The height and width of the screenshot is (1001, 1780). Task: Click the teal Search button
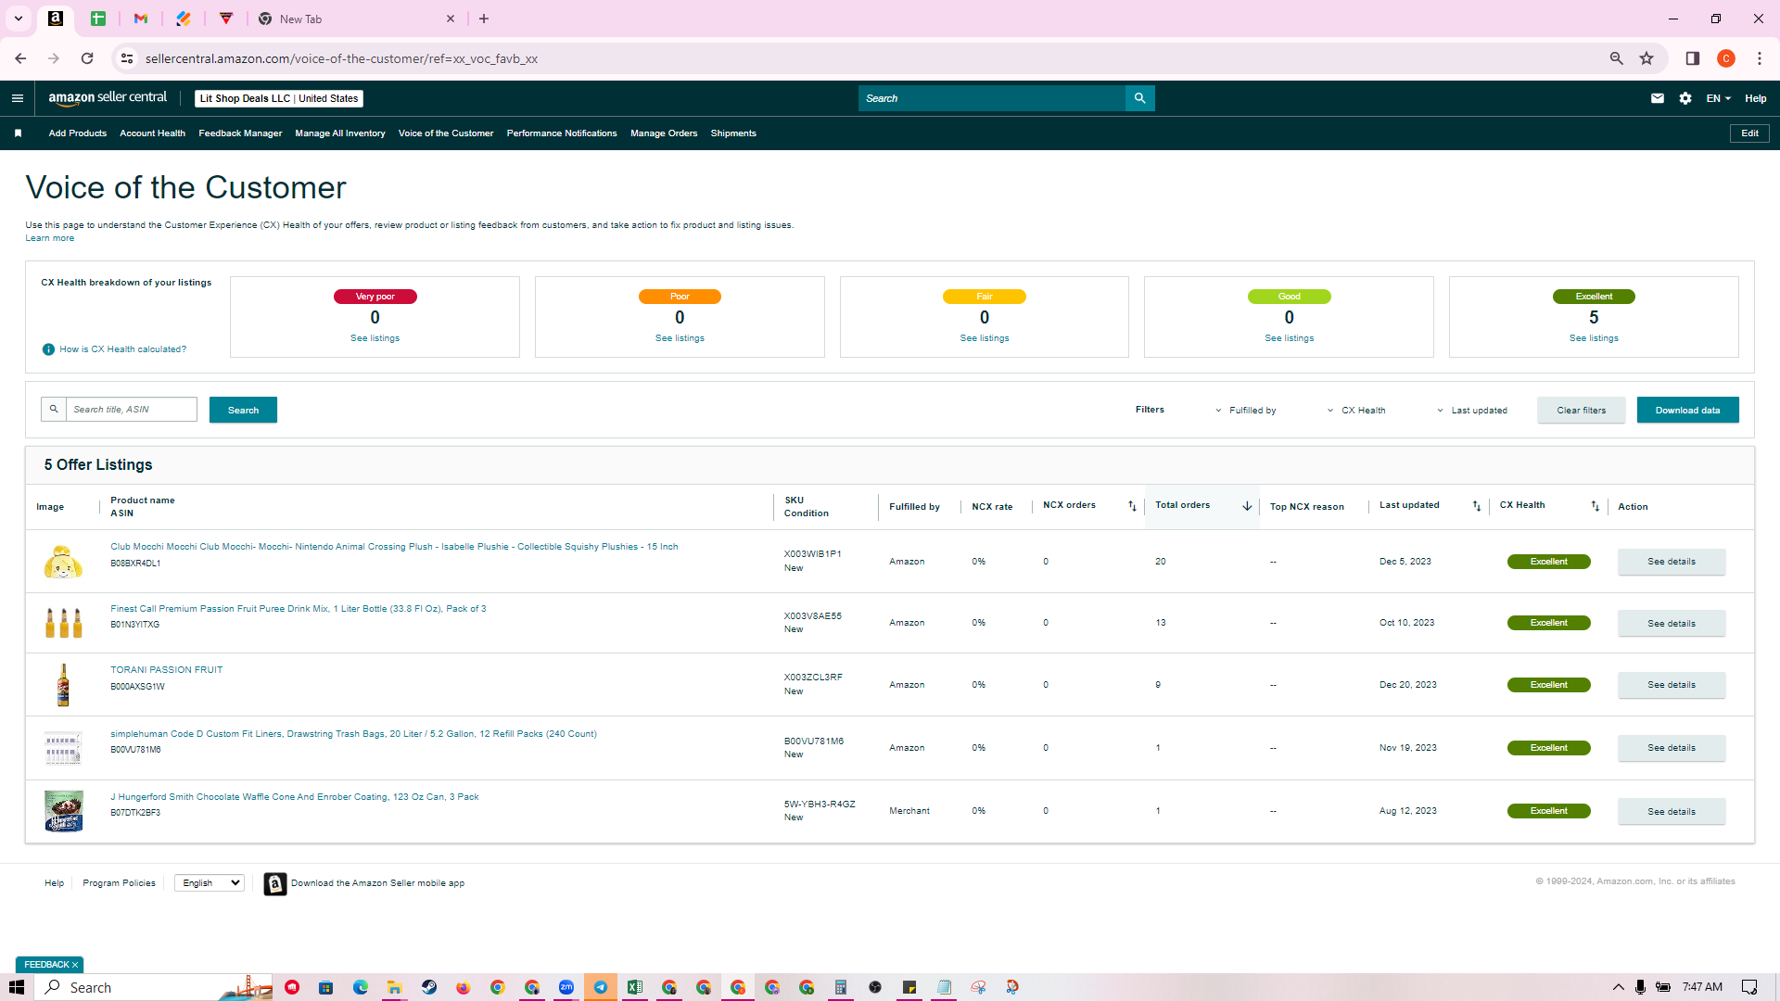243,410
